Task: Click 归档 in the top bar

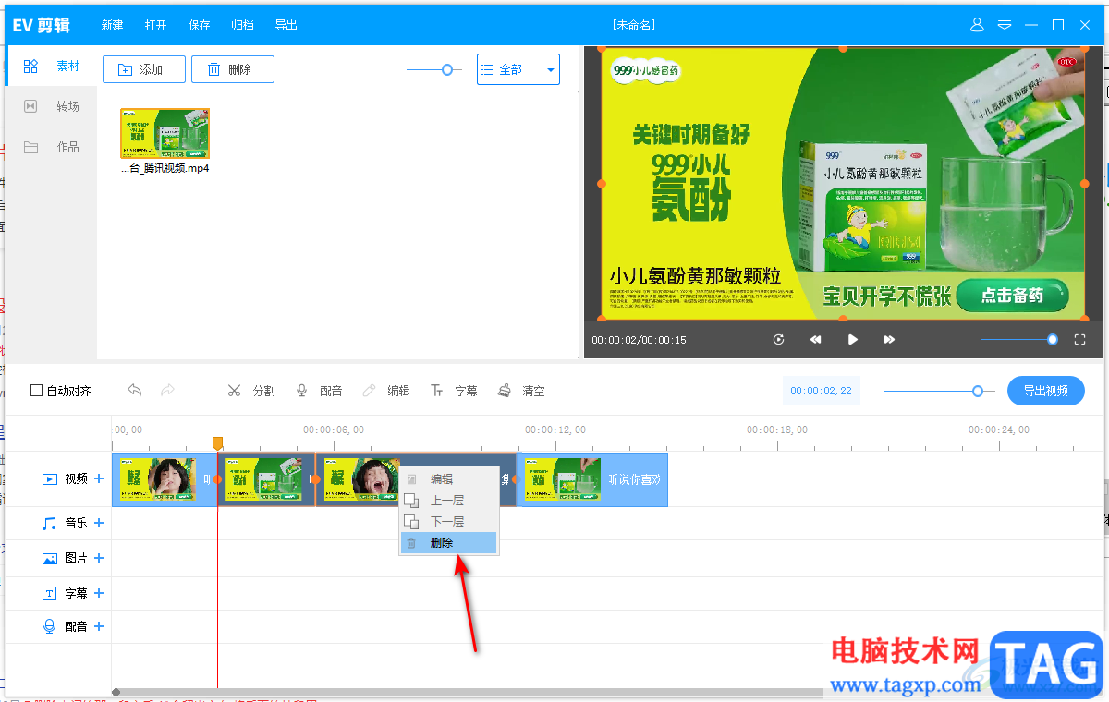Action: [243, 25]
